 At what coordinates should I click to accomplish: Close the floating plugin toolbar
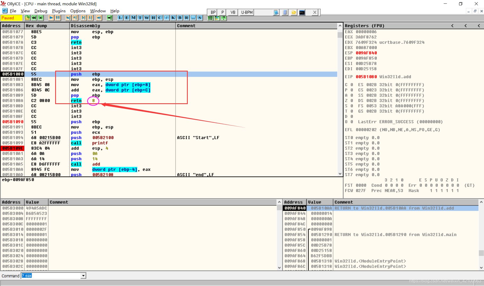click(x=315, y=12)
